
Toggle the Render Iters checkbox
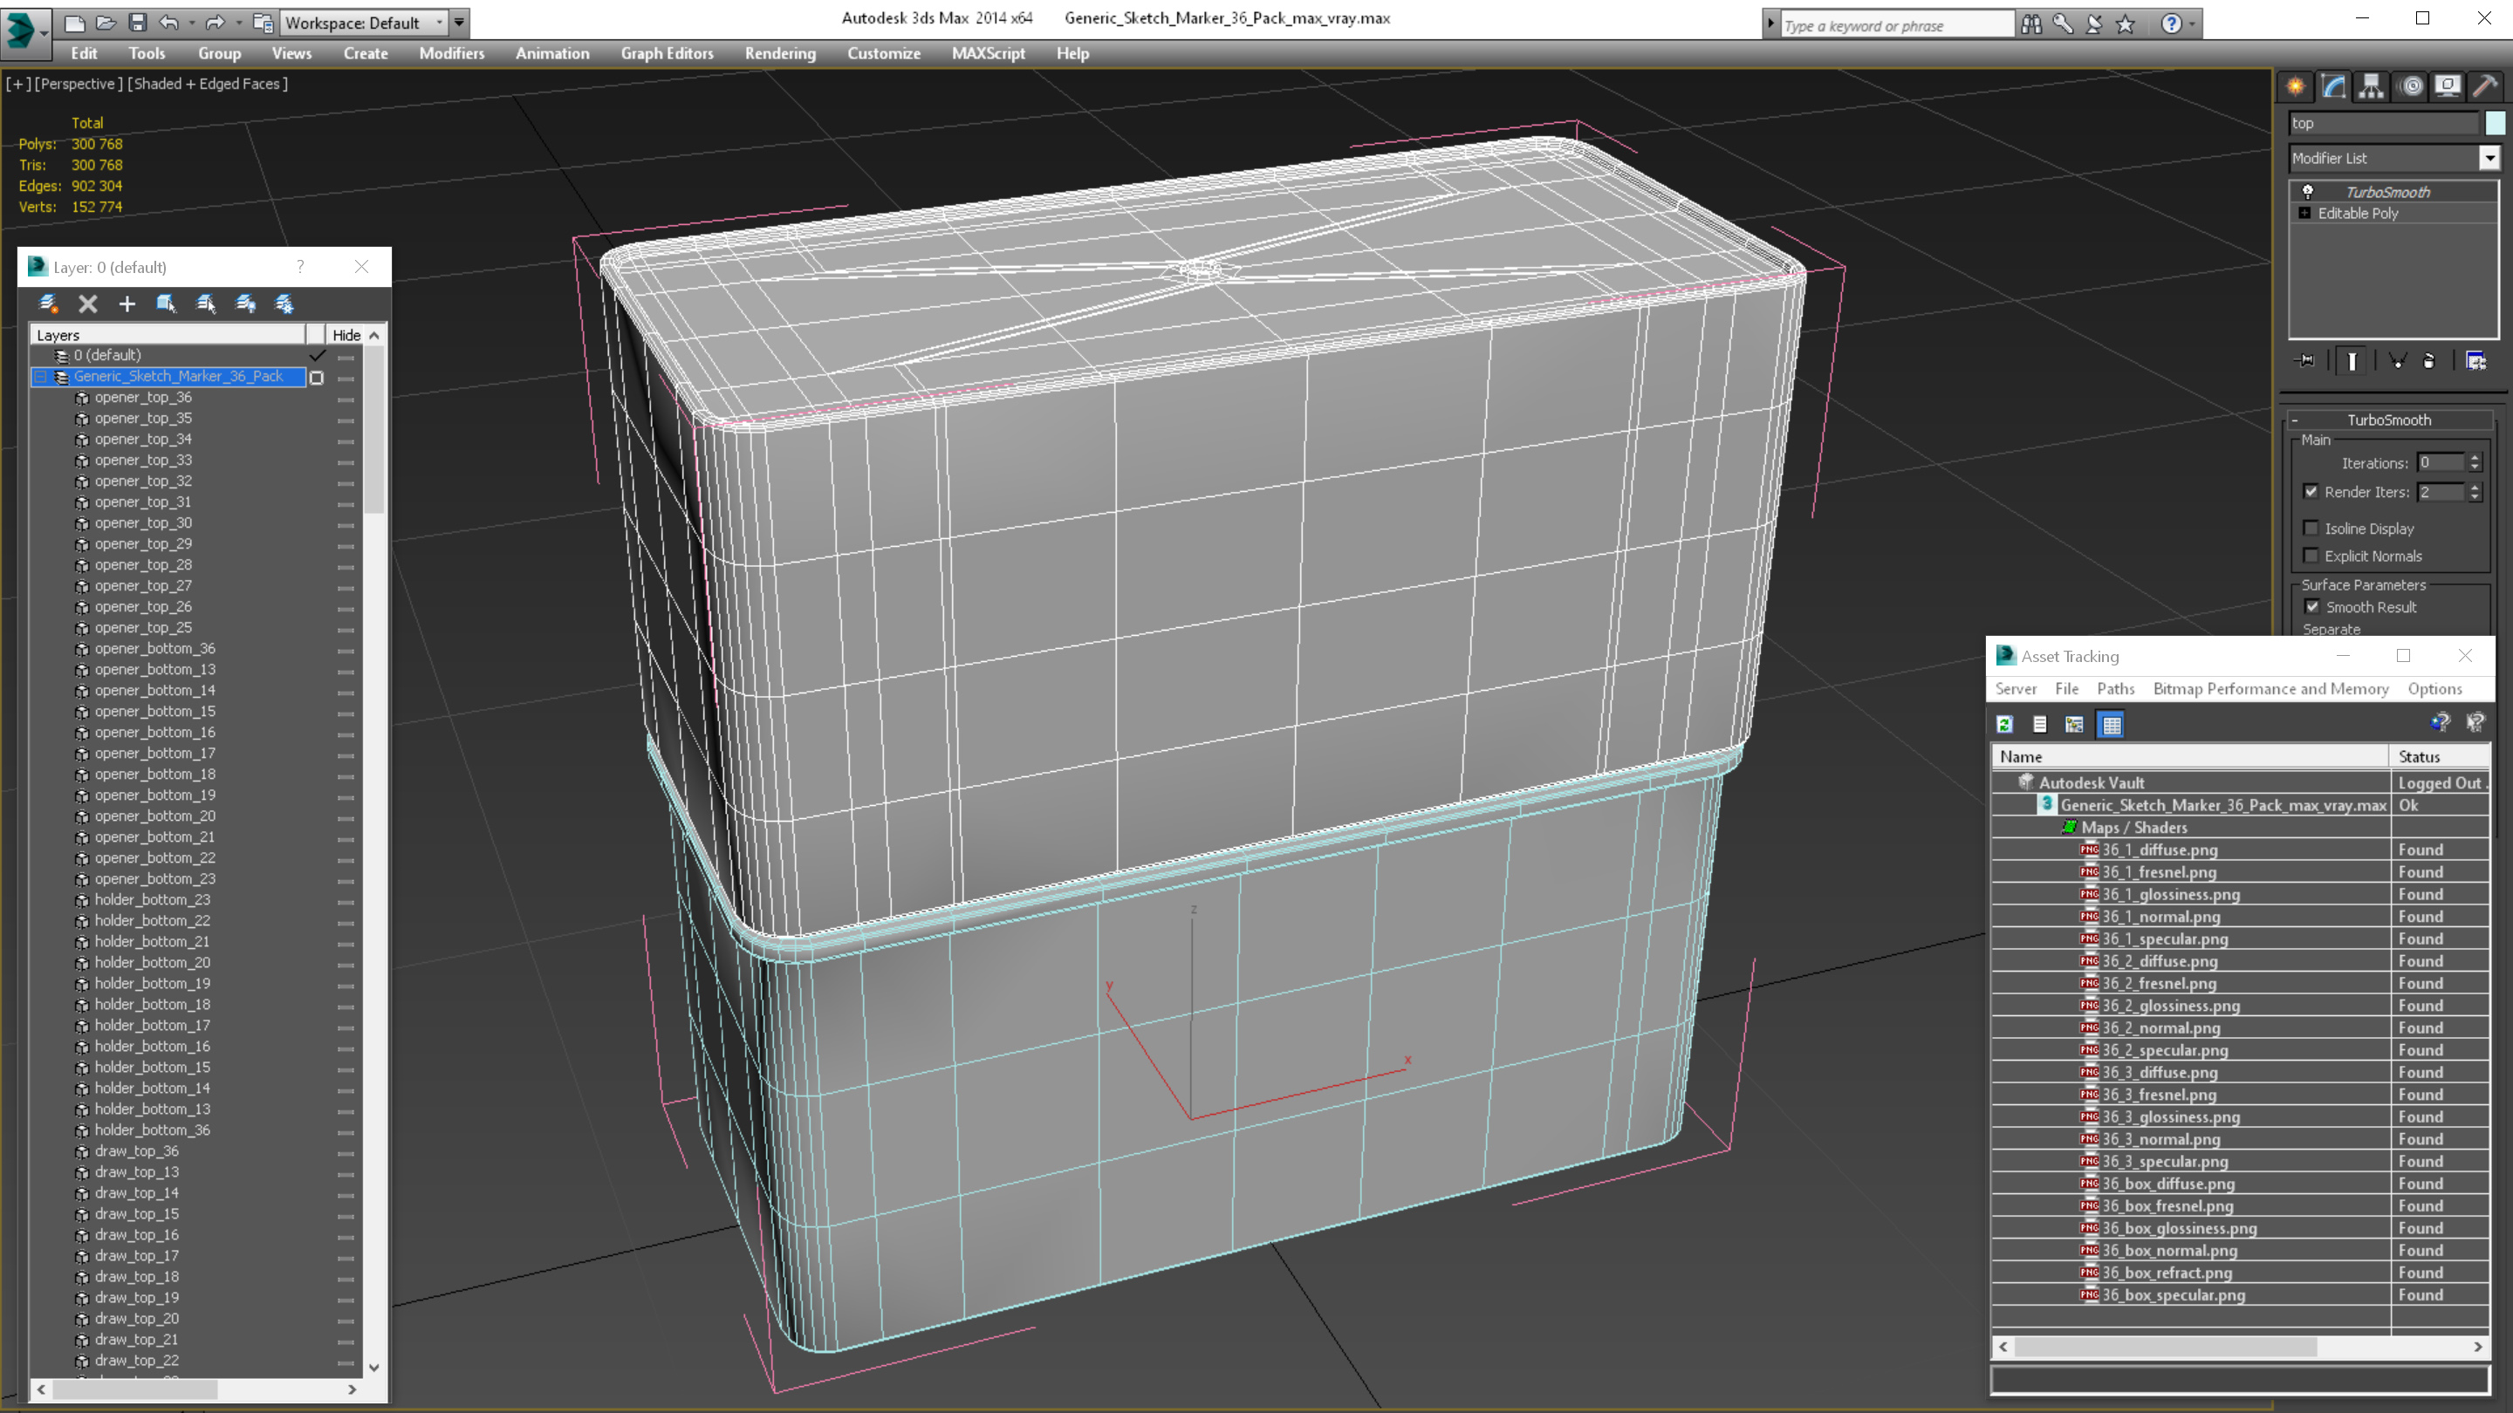point(2311,493)
